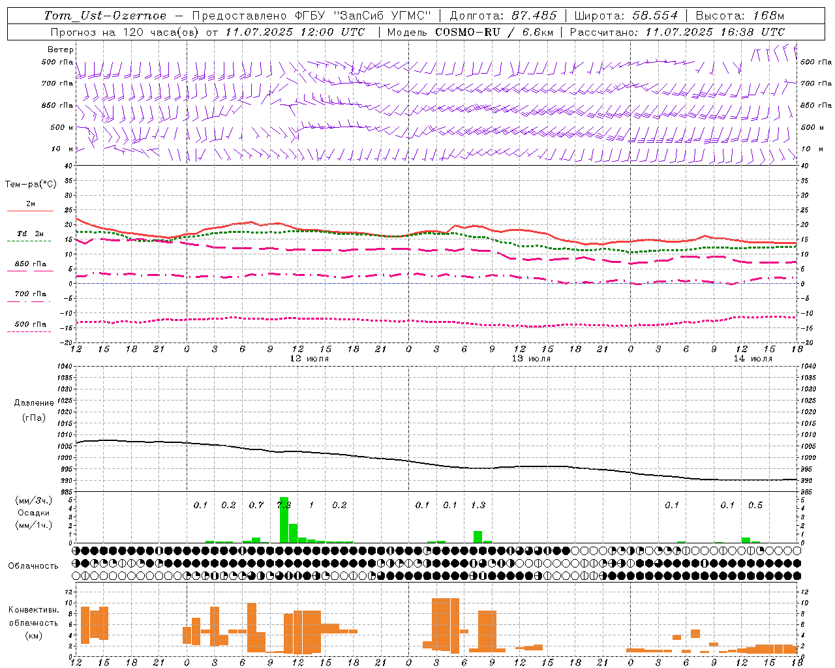Click the Td 2м dew point legend label
This screenshot has height=668, width=835.
click(31, 234)
